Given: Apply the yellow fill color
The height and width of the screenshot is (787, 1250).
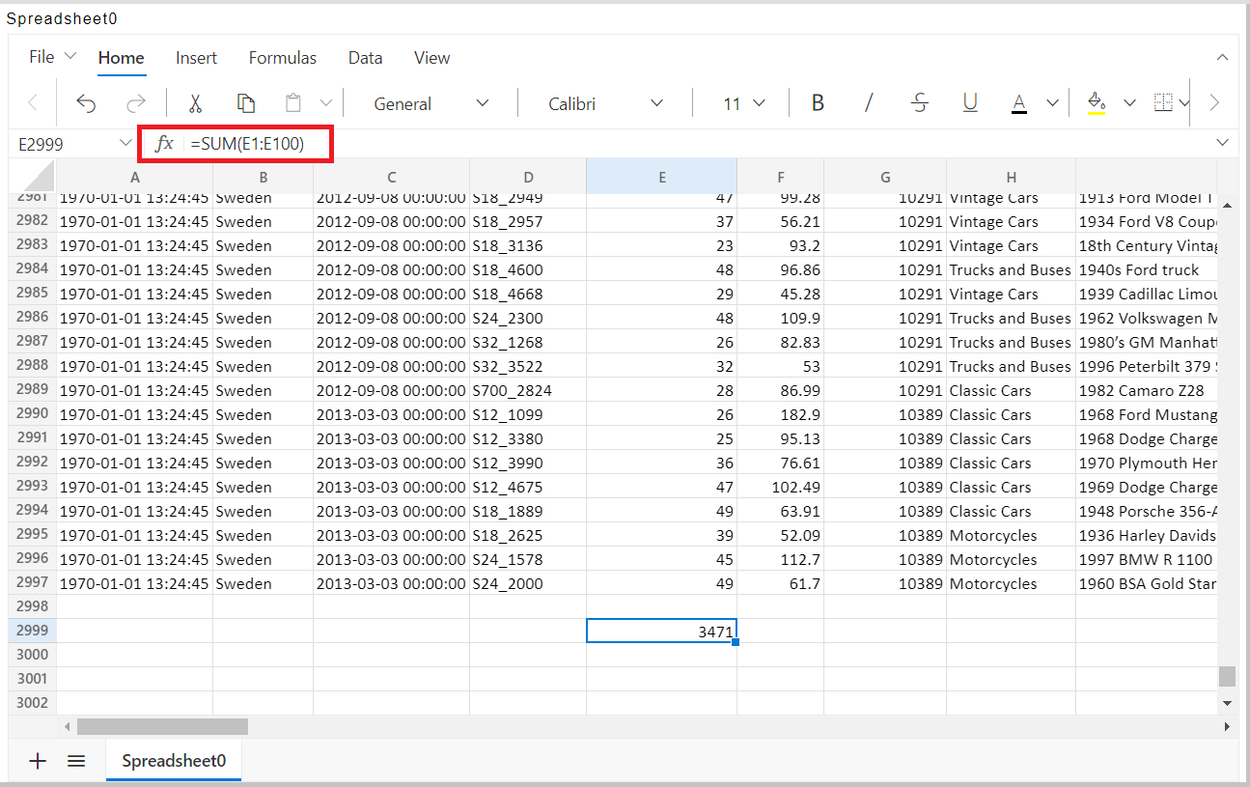Looking at the screenshot, I should click(x=1097, y=103).
